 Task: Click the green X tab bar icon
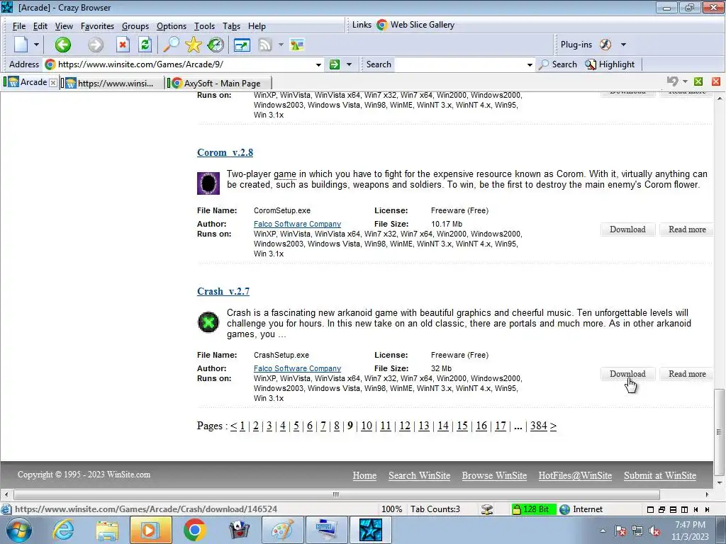(698, 82)
